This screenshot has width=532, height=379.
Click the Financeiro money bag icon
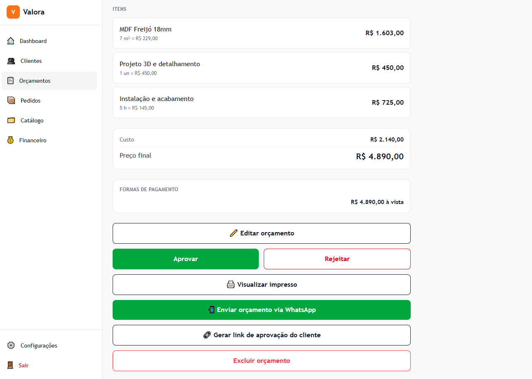point(10,140)
